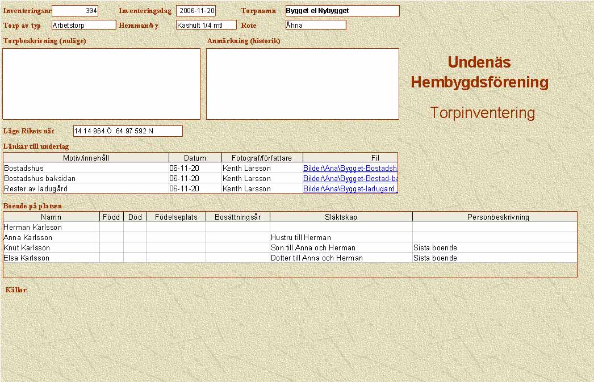The image size is (594, 382).
Task: Click the Fotograf/författare column header
Action: click(x=262, y=158)
